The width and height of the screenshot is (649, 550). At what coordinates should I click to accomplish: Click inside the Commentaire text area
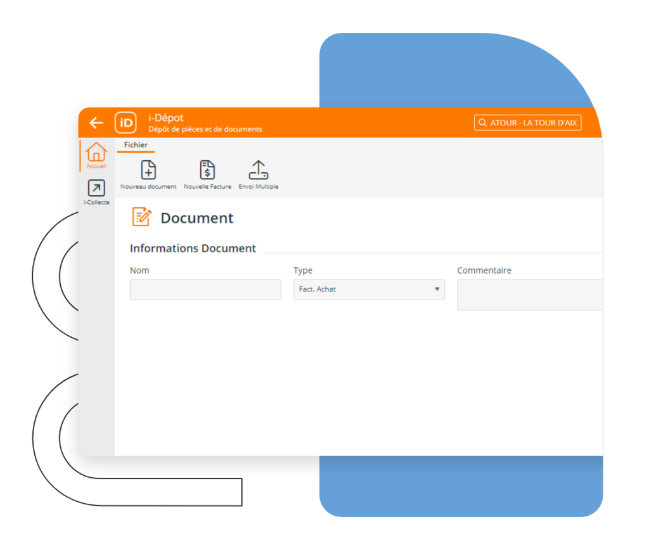click(x=529, y=295)
